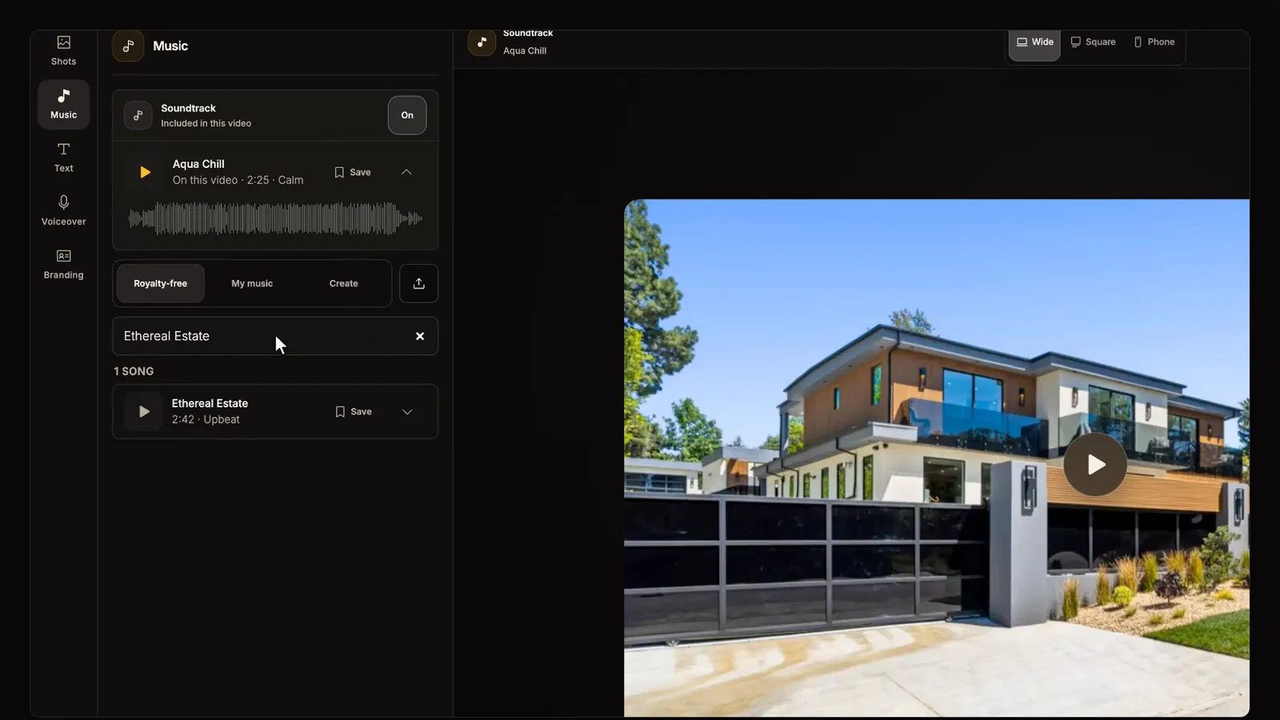Select the Music sidebar tab

(x=63, y=104)
